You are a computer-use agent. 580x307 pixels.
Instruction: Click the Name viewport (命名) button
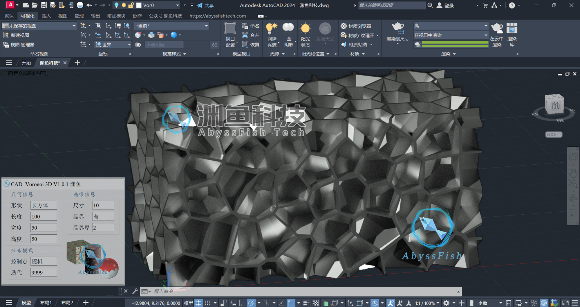[x=251, y=26]
